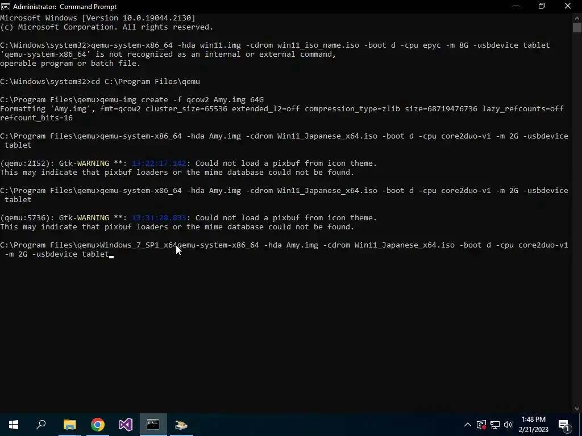Open Visual Studio from taskbar
Image resolution: width=582 pixels, height=436 pixels.
click(x=126, y=425)
